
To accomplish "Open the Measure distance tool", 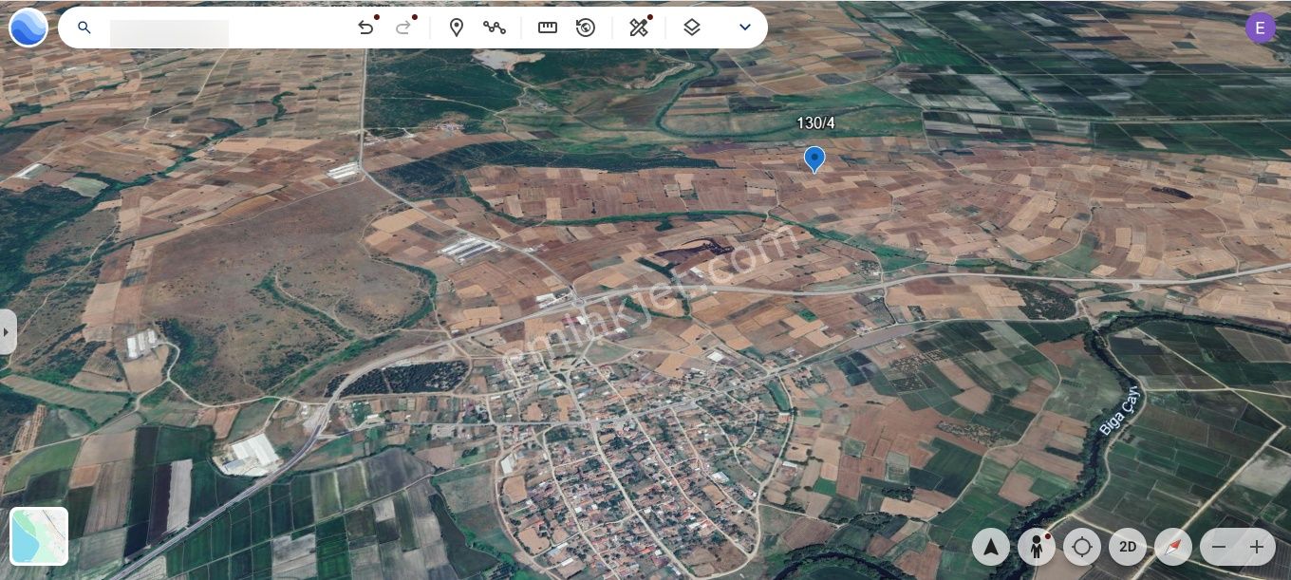I will 548,28.
